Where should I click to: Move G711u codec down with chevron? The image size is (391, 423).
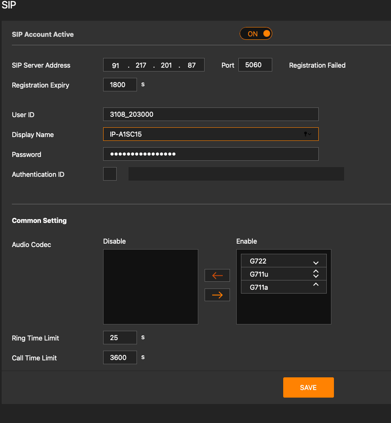(315, 277)
